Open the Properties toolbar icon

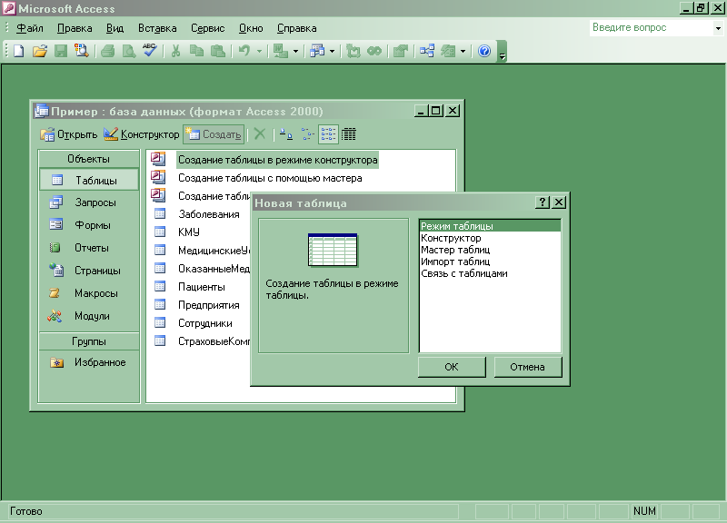click(400, 51)
